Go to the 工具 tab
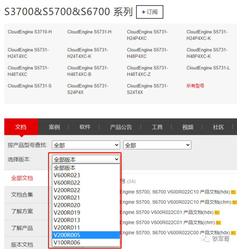Viewport: 237px width, 249px height. point(157,127)
